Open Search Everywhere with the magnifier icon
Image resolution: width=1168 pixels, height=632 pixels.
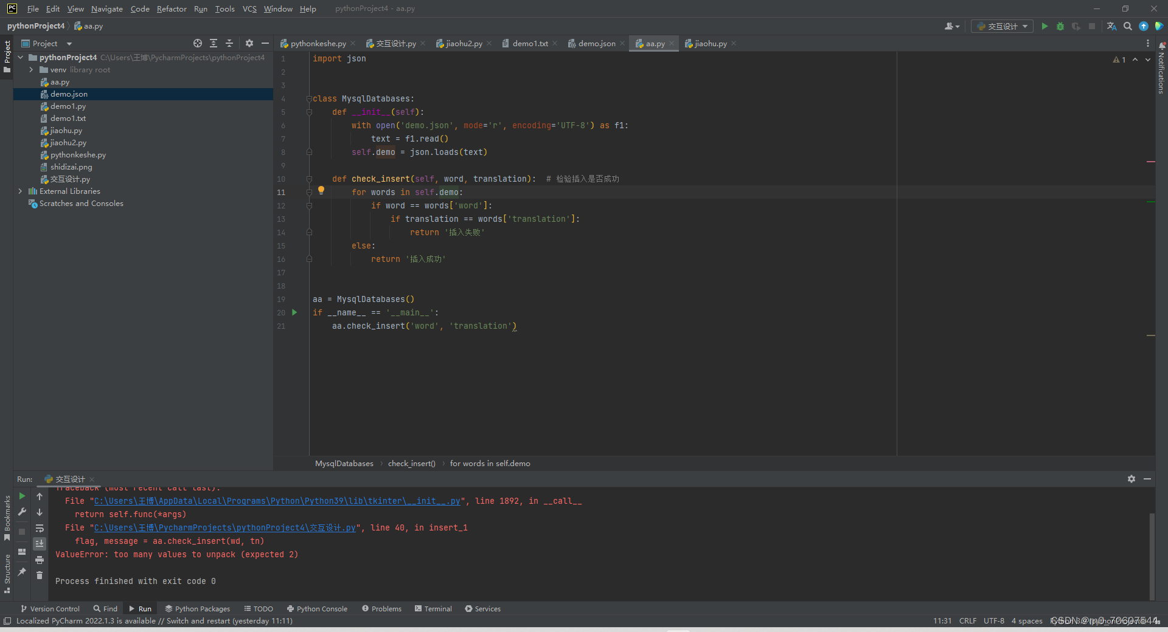[x=1128, y=26]
